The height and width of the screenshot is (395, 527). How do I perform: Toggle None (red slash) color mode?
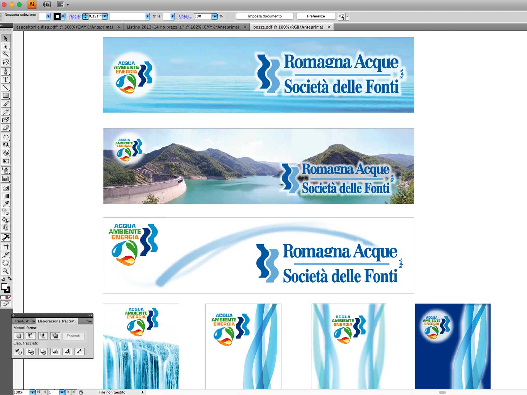(x=9, y=297)
